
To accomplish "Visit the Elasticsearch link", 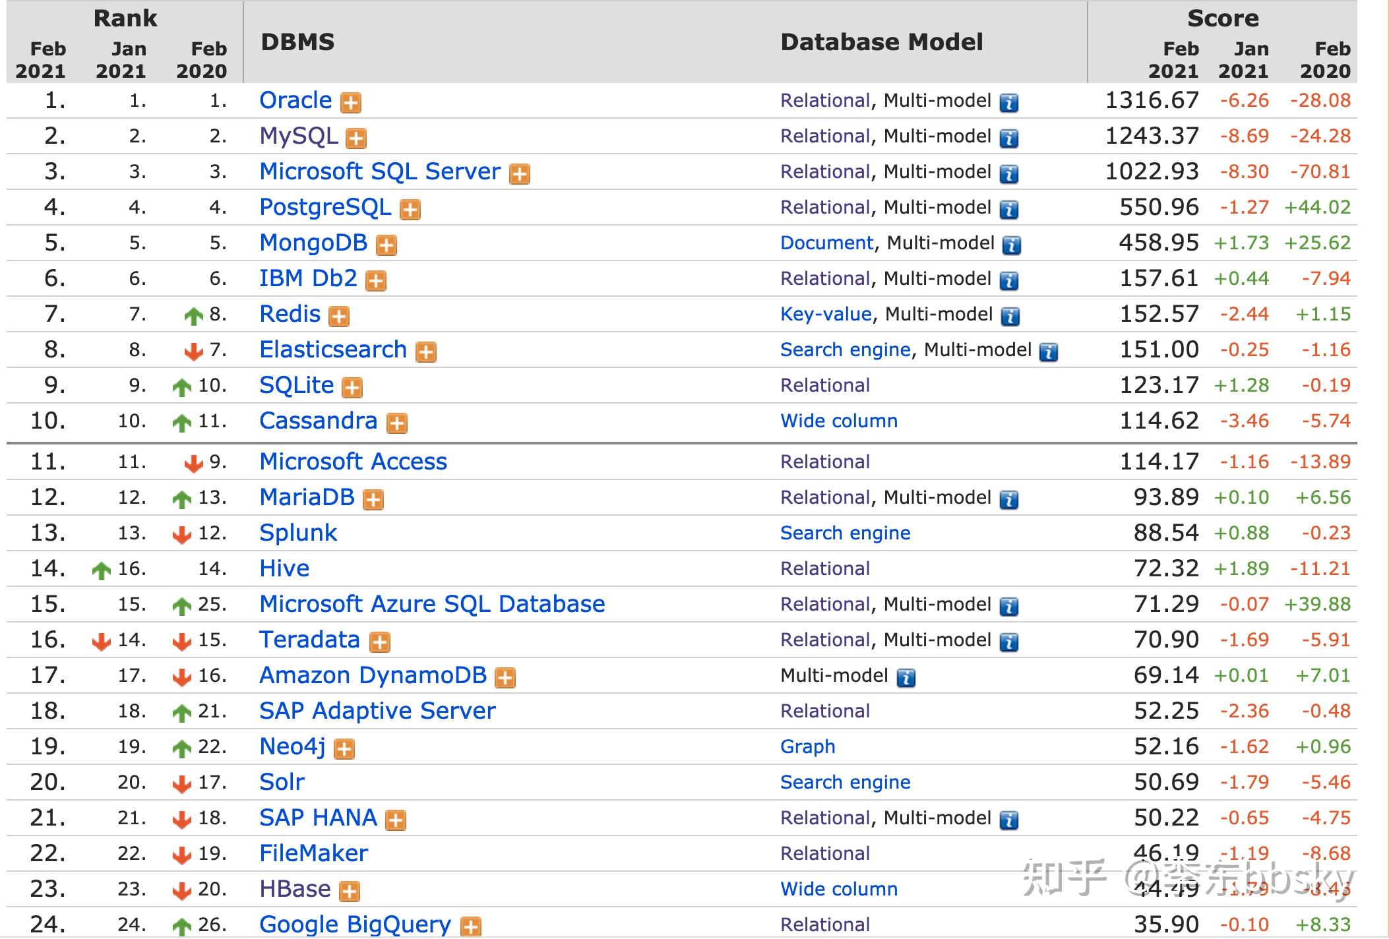I will (x=334, y=349).
